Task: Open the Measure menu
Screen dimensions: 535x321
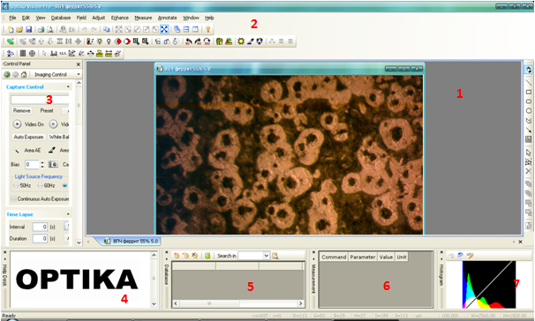Action: pyautogui.click(x=143, y=18)
